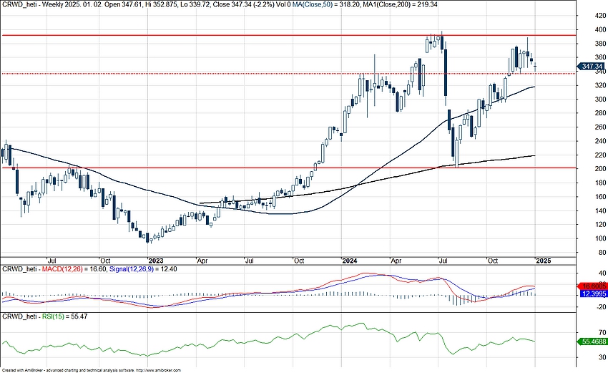Click the 70 RSI axis label
608x373 pixels.
pos(602,332)
